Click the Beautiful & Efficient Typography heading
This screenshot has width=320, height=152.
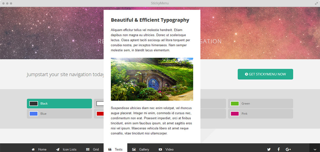[150, 20]
